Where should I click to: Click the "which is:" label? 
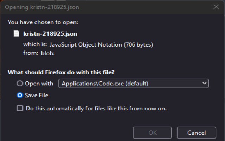point(34,45)
